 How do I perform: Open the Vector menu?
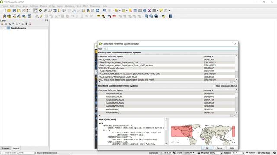tap(52, 6)
